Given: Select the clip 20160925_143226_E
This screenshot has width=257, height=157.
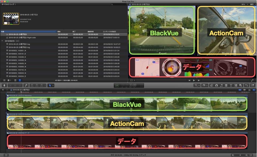Looking at the screenshot, I should click(x=64, y=57).
